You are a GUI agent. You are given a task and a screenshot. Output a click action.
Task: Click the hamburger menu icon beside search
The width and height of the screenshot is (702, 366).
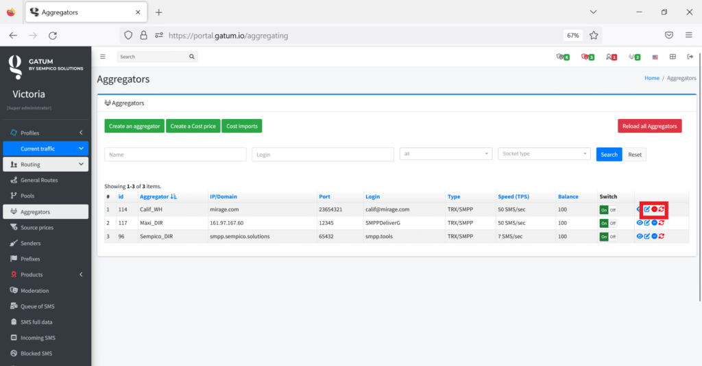(103, 57)
